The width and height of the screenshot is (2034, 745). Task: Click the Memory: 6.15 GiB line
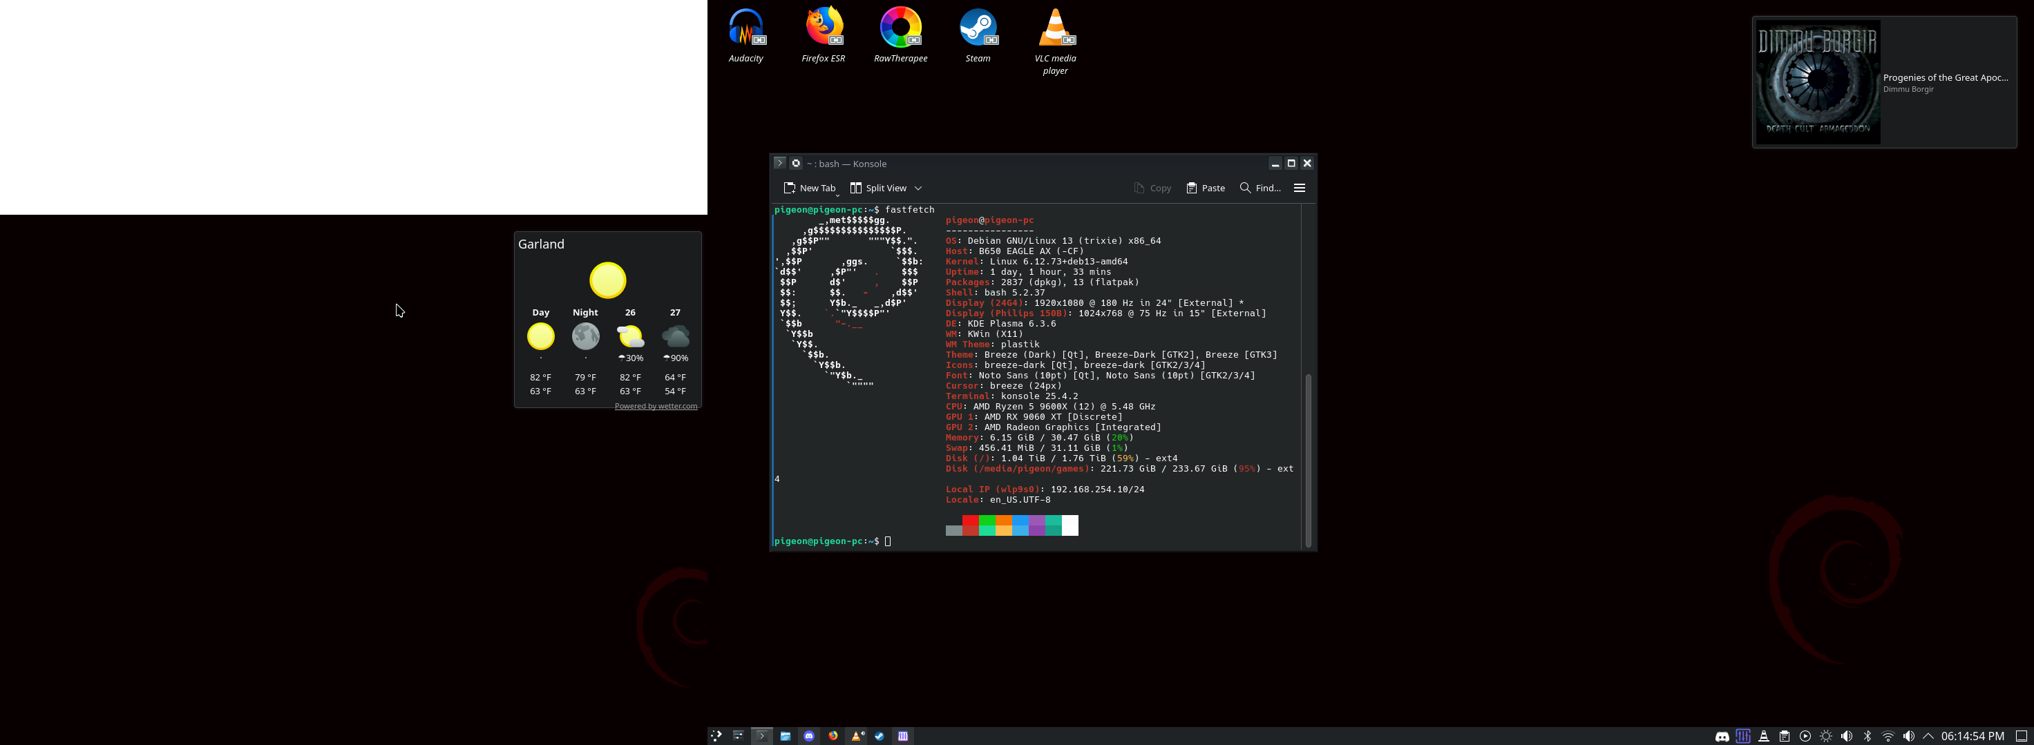1040,437
